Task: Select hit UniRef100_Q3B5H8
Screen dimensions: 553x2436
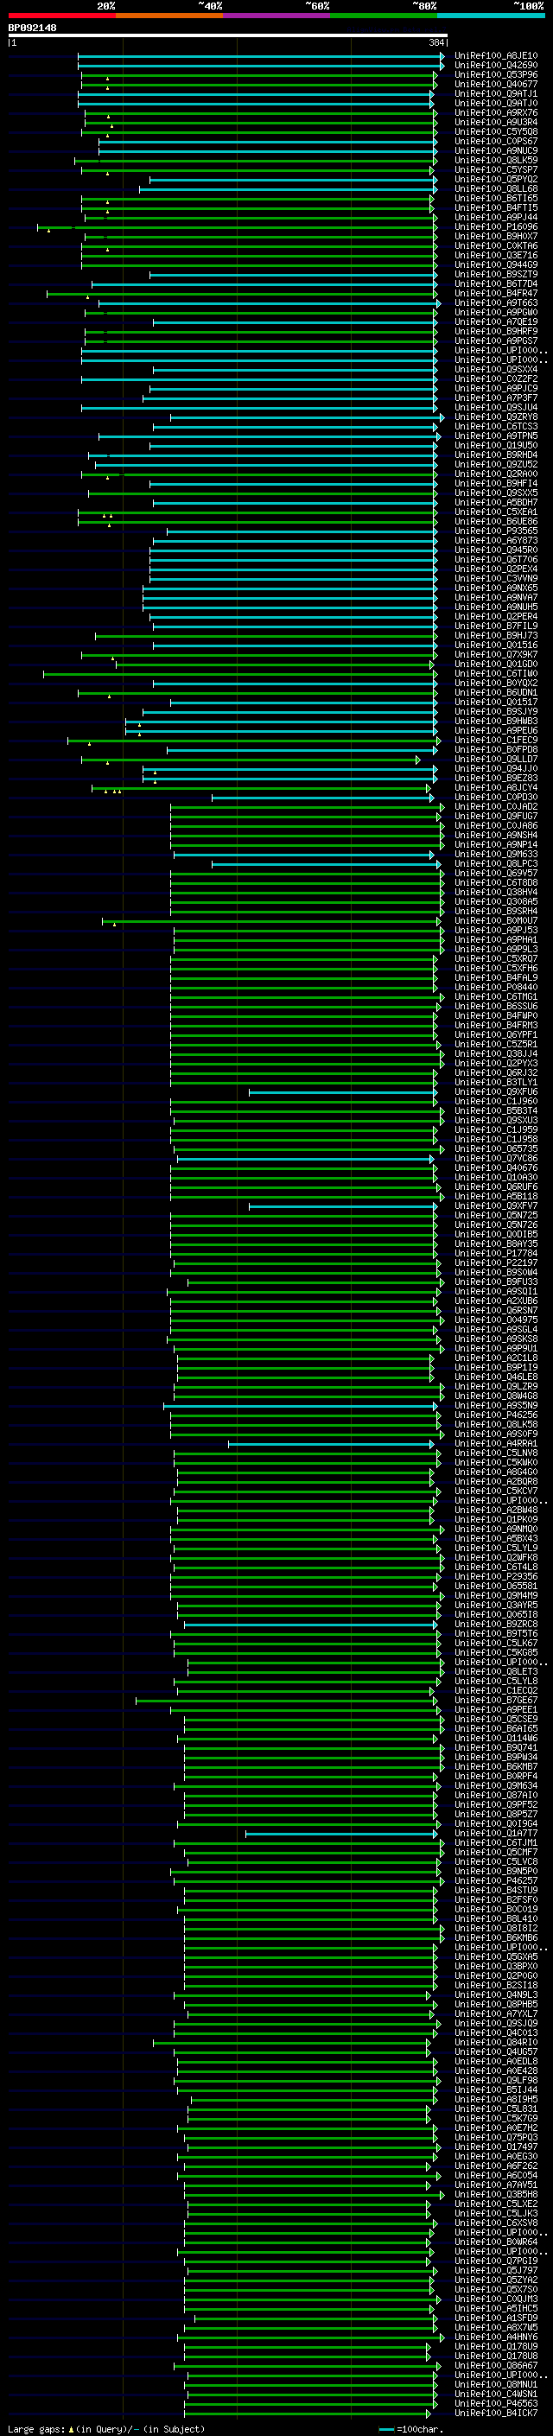Action: [495, 2194]
